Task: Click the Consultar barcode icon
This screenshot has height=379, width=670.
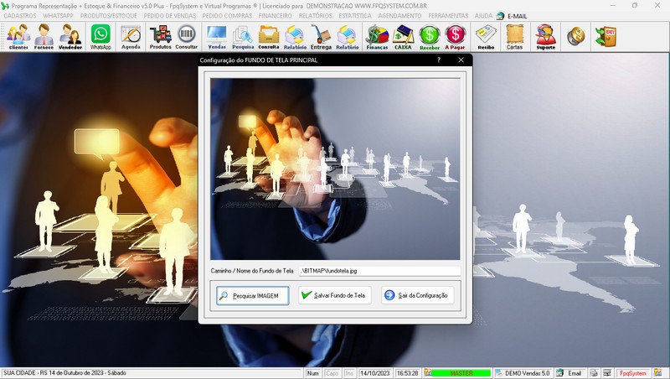Action: (x=186, y=37)
